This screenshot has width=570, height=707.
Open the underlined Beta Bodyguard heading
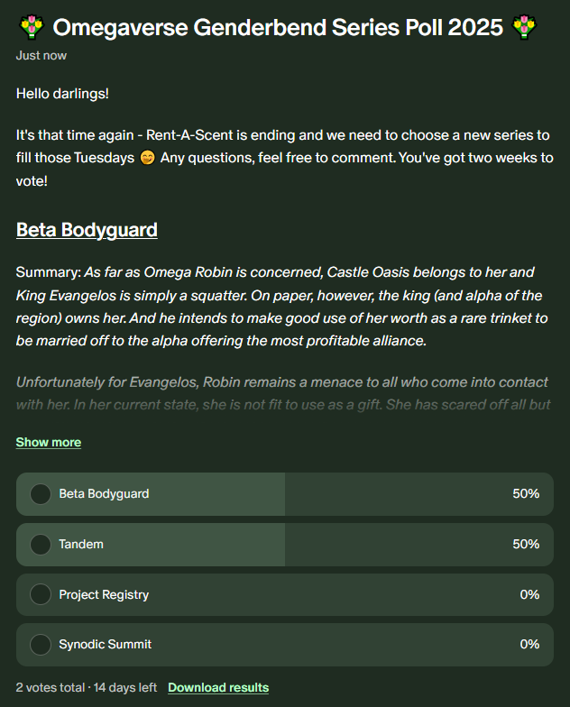[87, 230]
